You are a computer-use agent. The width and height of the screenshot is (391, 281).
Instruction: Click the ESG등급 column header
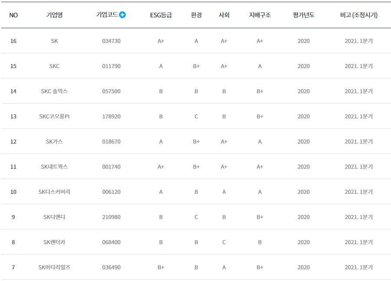pos(161,15)
